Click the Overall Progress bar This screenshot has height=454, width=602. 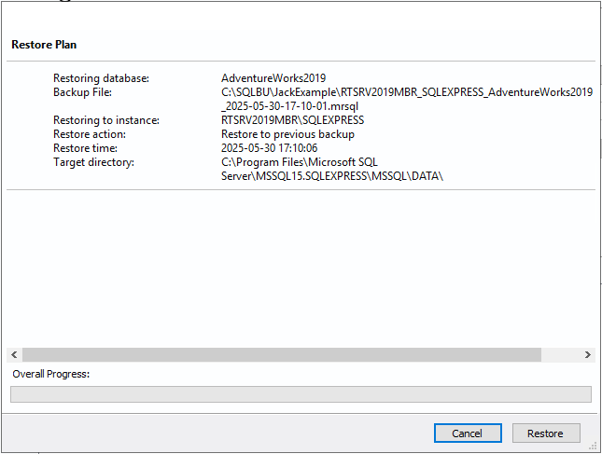coord(301,394)
